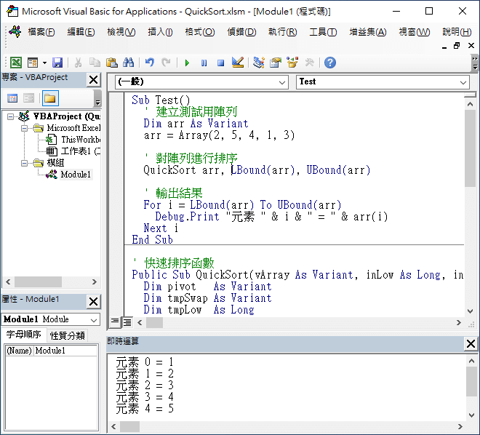Collapse the 模組 folder node

pyautogui.click(x=24, y=163)
